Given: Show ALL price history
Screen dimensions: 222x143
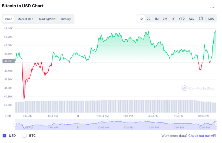Looking at the screenshot, I should pos(191,19).
